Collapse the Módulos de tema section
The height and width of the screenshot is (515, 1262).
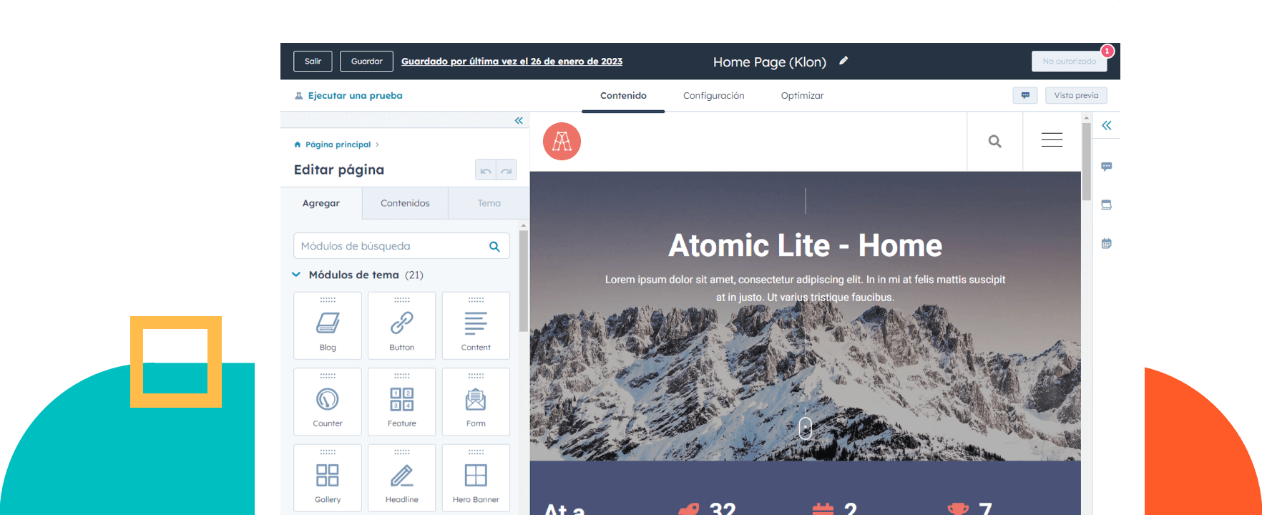(296, 275)
